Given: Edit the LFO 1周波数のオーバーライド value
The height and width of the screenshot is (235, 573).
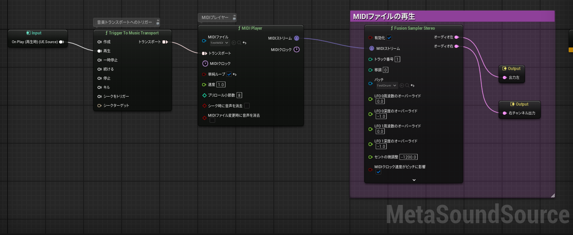Looking at the screenshot, I should [x=380, y=131].
